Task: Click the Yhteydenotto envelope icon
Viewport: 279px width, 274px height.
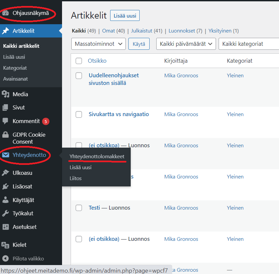Action: pos(6,155)
